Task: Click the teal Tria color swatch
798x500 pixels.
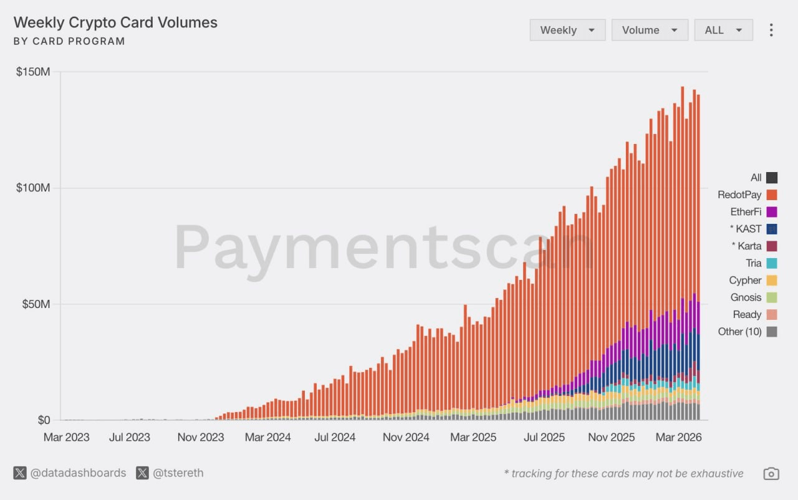Action: [772, 263]
